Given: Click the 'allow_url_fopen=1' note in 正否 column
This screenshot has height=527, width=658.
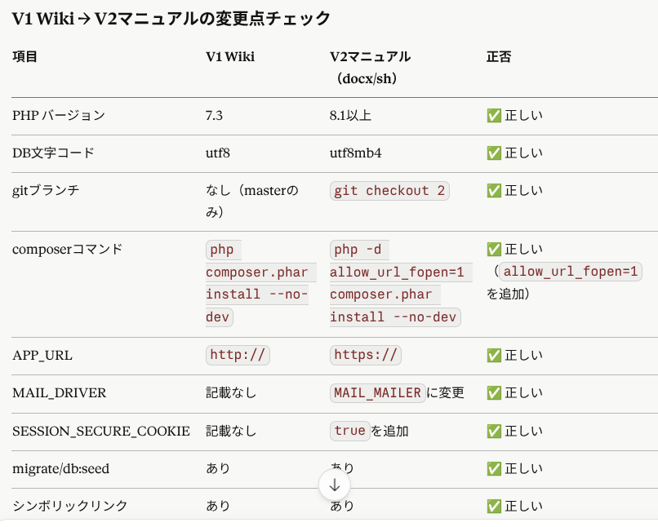Looking at the screenshot, I should [571, 272].
